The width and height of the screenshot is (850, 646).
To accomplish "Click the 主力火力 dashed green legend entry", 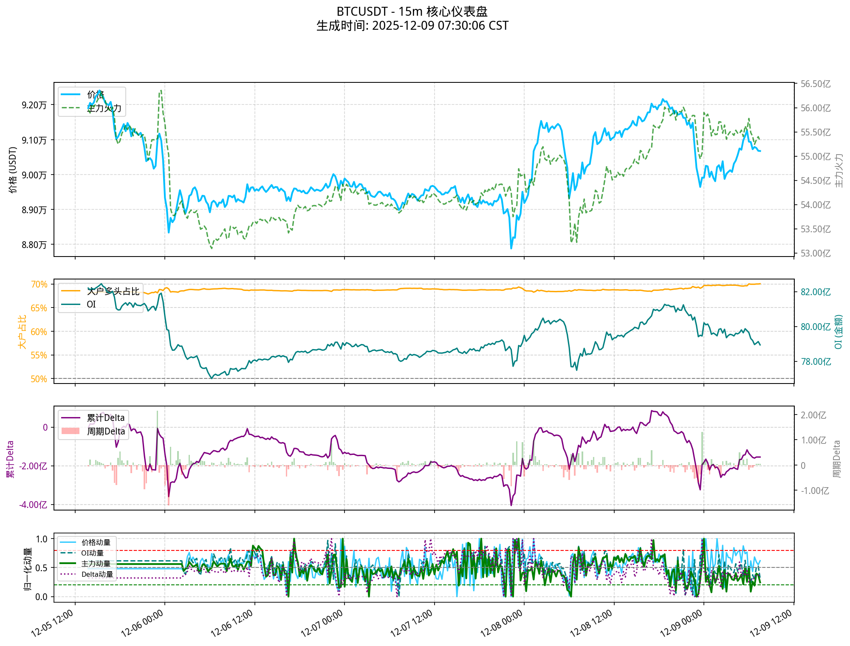I will pyautogui.click(x=104, y=108).
